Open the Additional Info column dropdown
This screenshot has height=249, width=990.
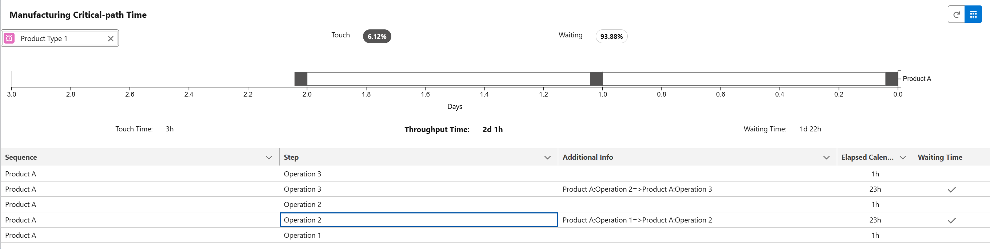(x=826, y=157)
